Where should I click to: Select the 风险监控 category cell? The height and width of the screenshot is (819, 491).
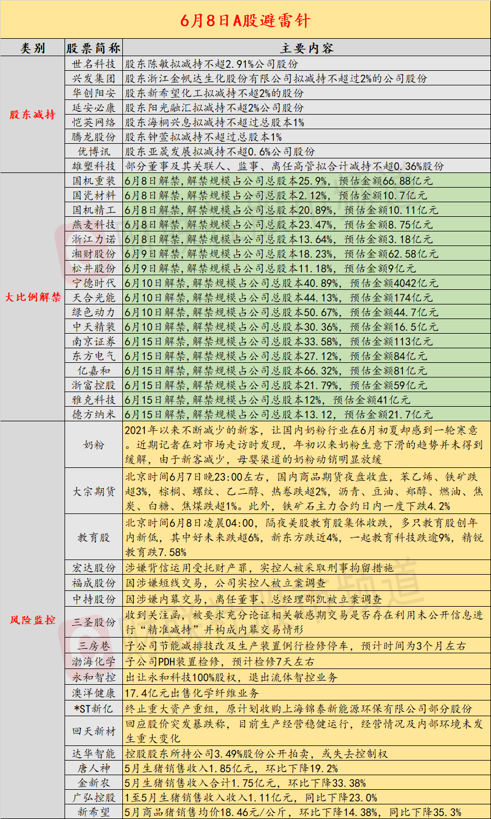[x=33, y=620]
